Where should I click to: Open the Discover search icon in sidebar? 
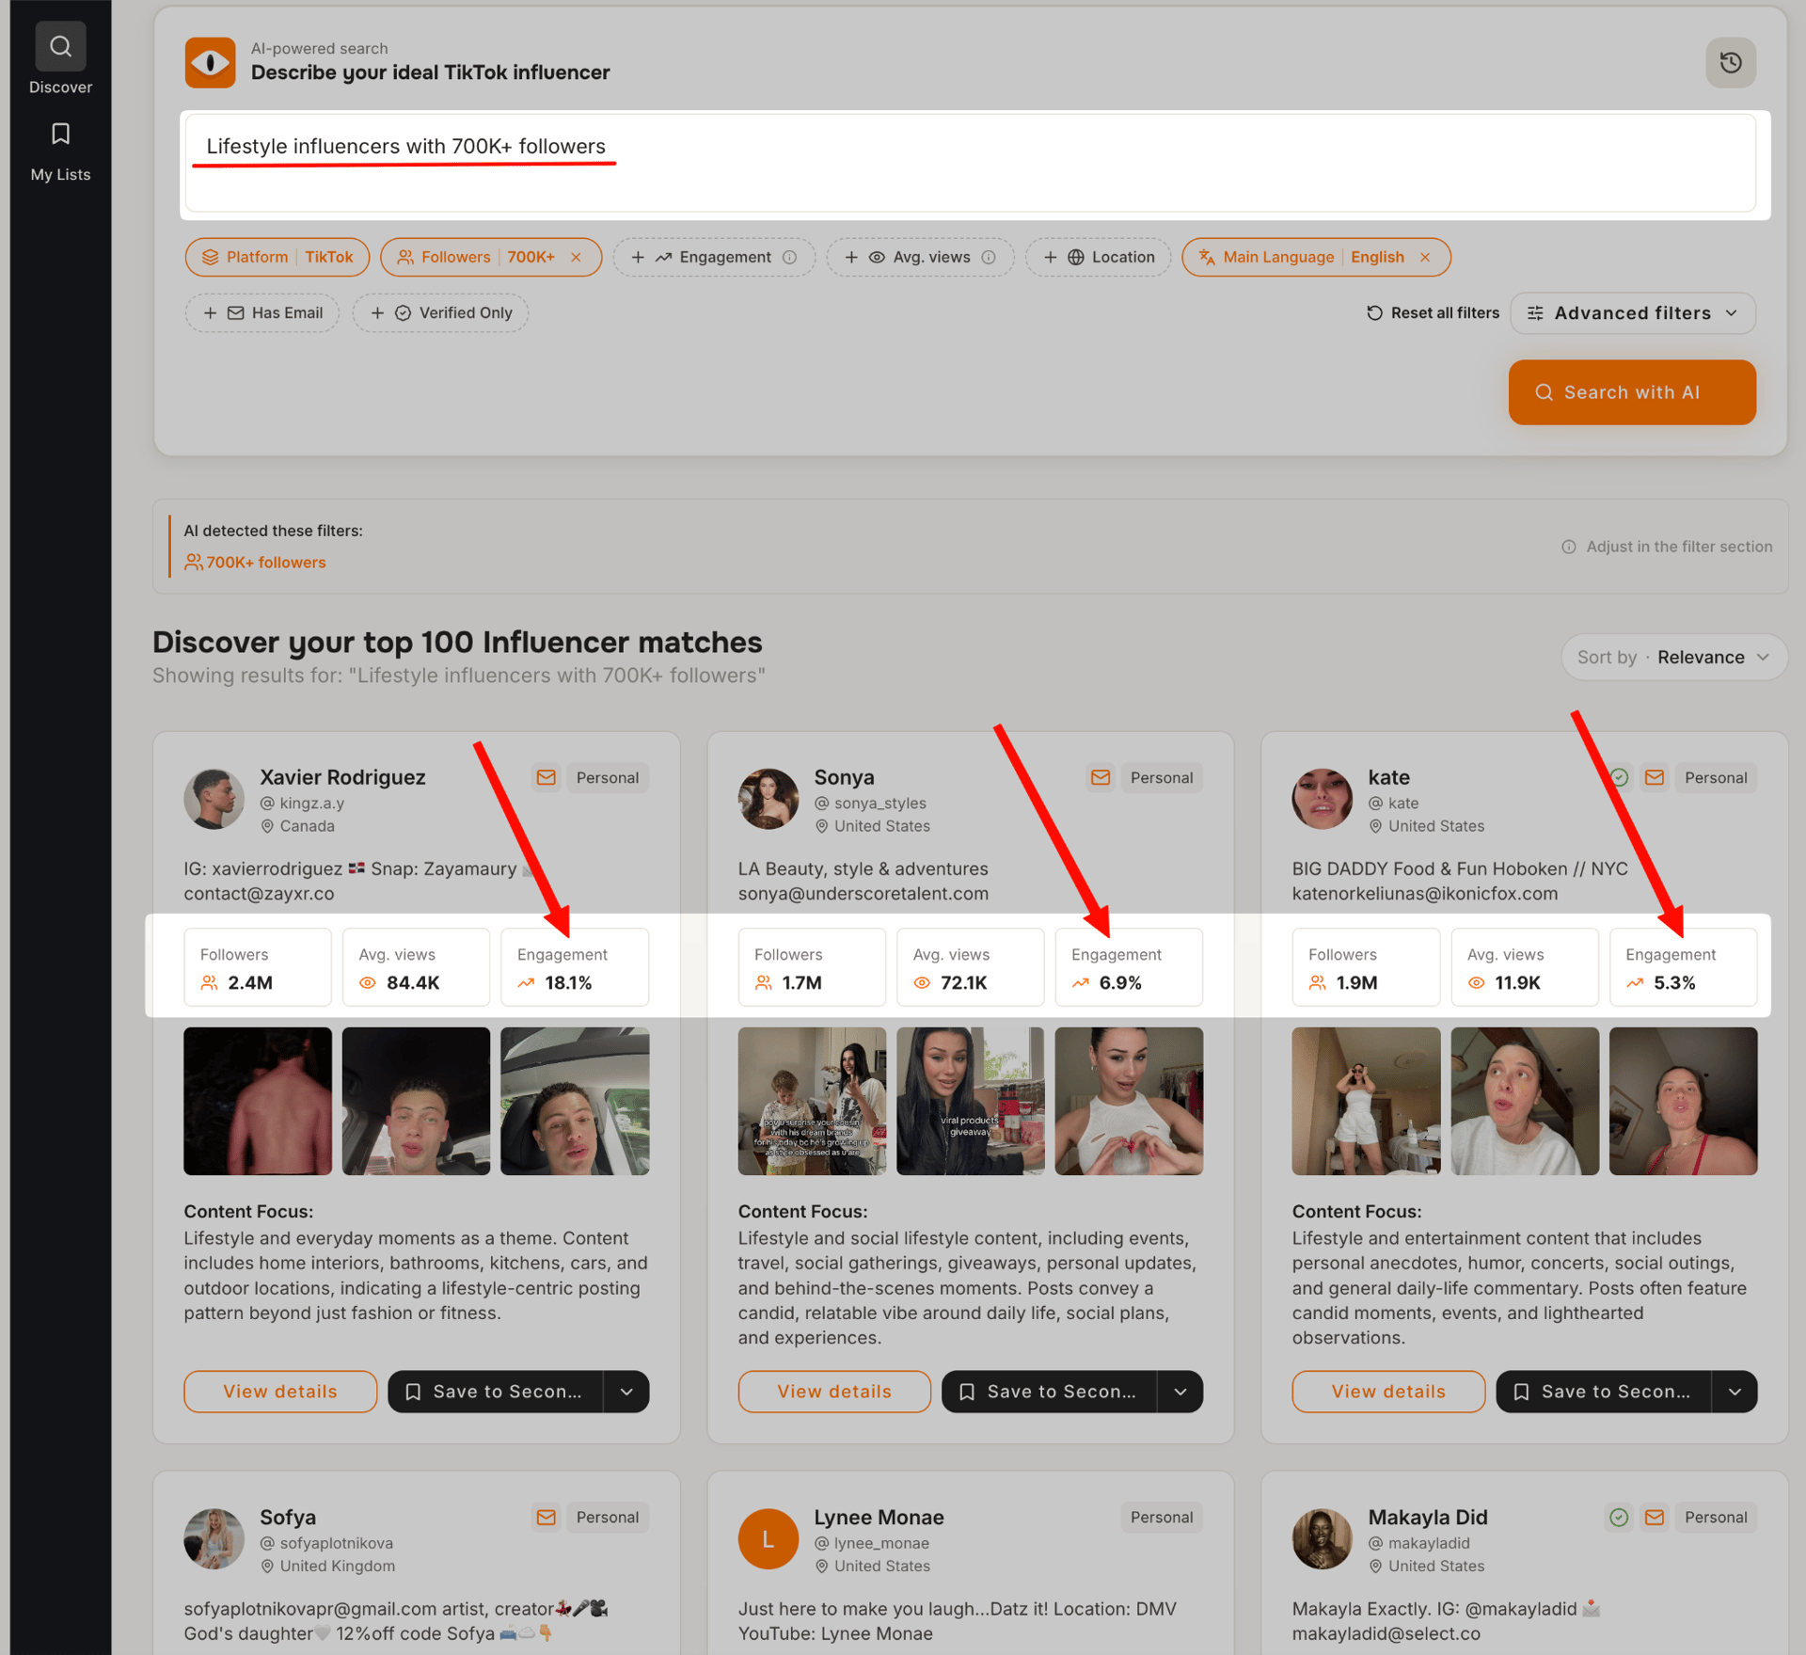click(x=60, y=46)
